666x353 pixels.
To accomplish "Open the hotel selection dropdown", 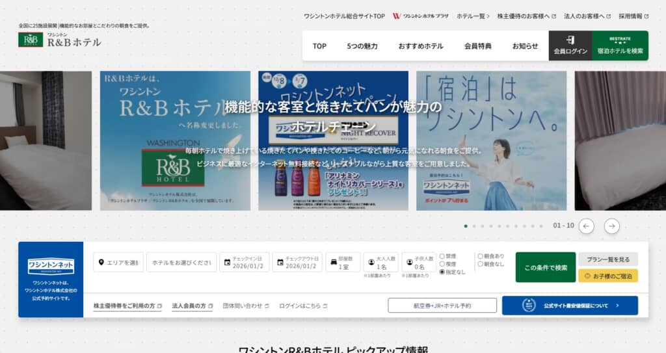I will (x=181, y=262).
